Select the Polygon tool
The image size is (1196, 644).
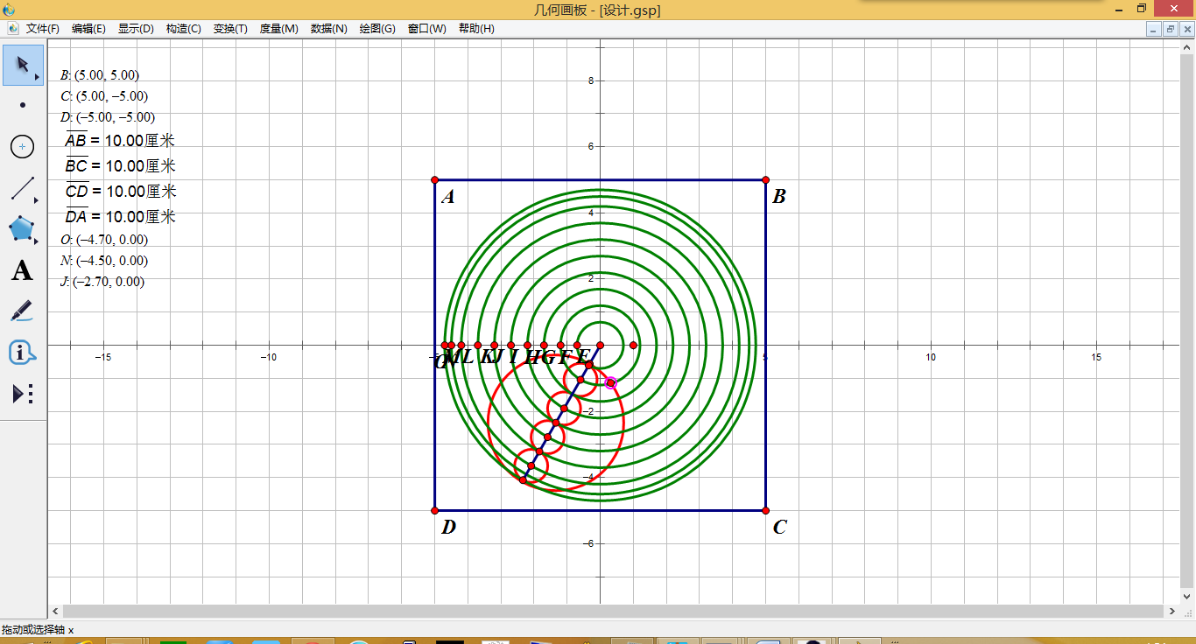click(x=23, y=229)
